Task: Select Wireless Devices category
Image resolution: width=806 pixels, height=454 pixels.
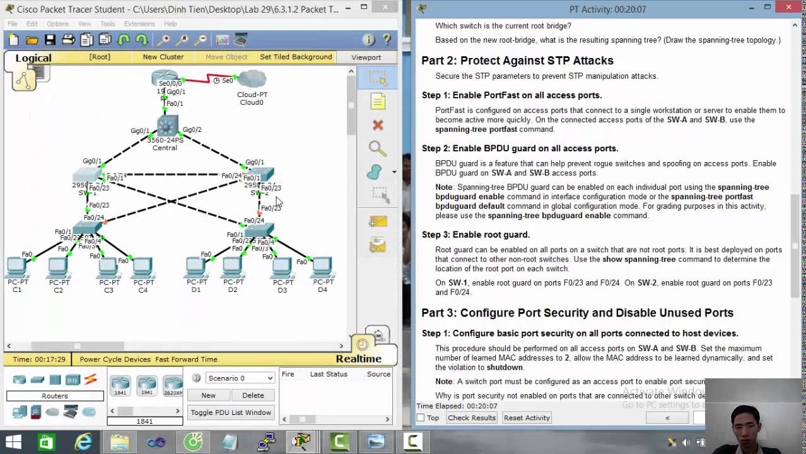Action: (x=73, y=380)
